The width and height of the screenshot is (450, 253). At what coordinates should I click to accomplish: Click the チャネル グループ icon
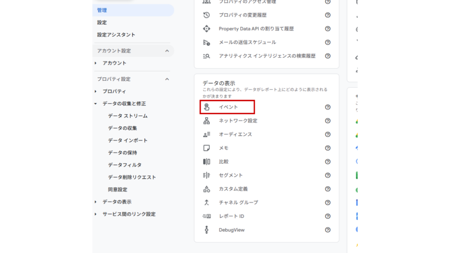tap(208, 202)
